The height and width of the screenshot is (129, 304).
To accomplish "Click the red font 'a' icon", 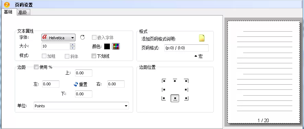I will tap(45, 37).
